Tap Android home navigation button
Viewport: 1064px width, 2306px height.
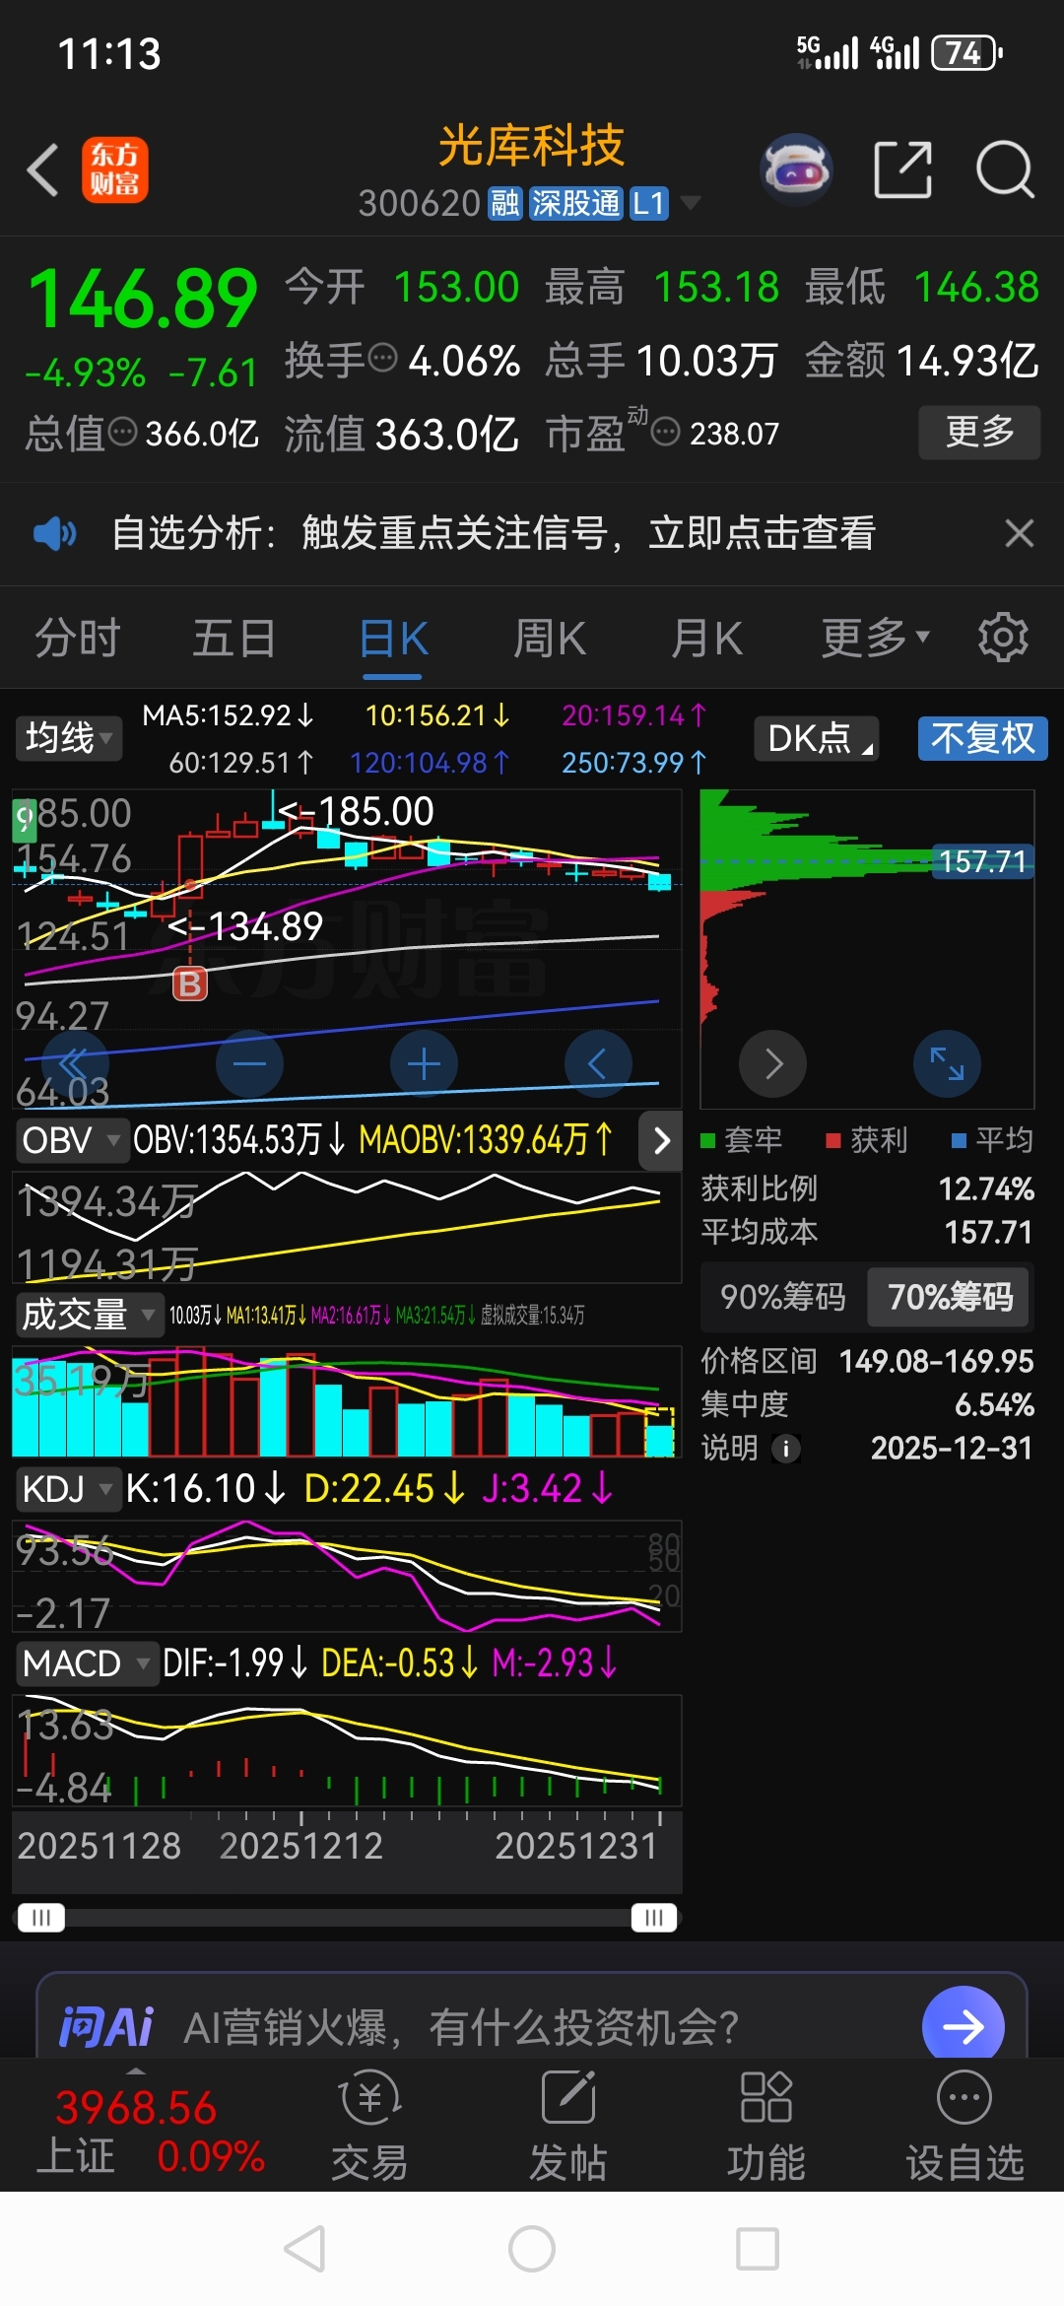[x=532, y=2249]
